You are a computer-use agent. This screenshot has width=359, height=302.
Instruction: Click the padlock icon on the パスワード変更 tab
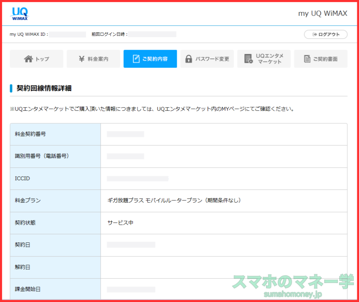(x=188, y=59)
